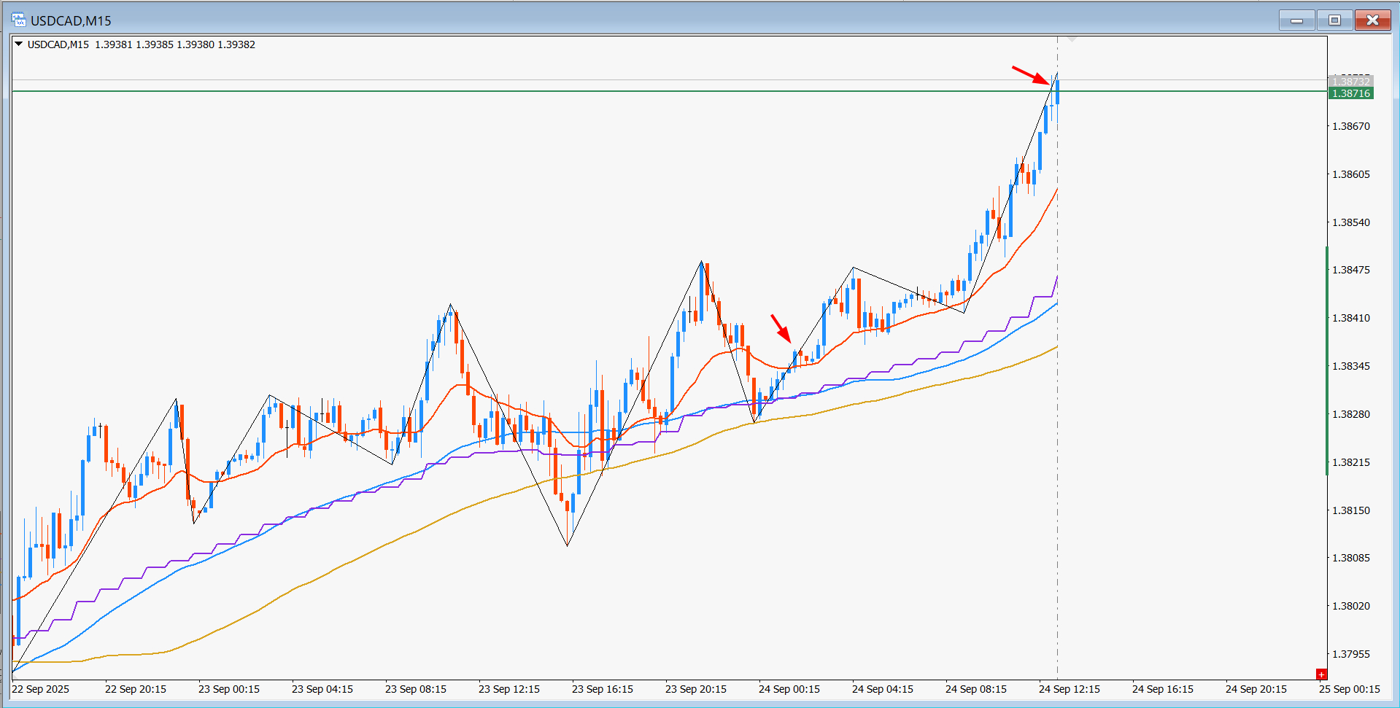1400x708 pixels.
Task: Click the USDCAD,M15 symbol label inside chart
Action: (x=58, y=44)
